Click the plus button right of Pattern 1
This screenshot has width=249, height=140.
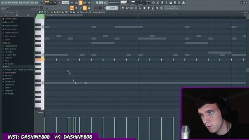click(119, 8)
